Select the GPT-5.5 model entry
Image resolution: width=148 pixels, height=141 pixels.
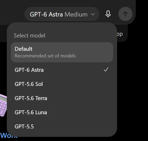[62, 127]
